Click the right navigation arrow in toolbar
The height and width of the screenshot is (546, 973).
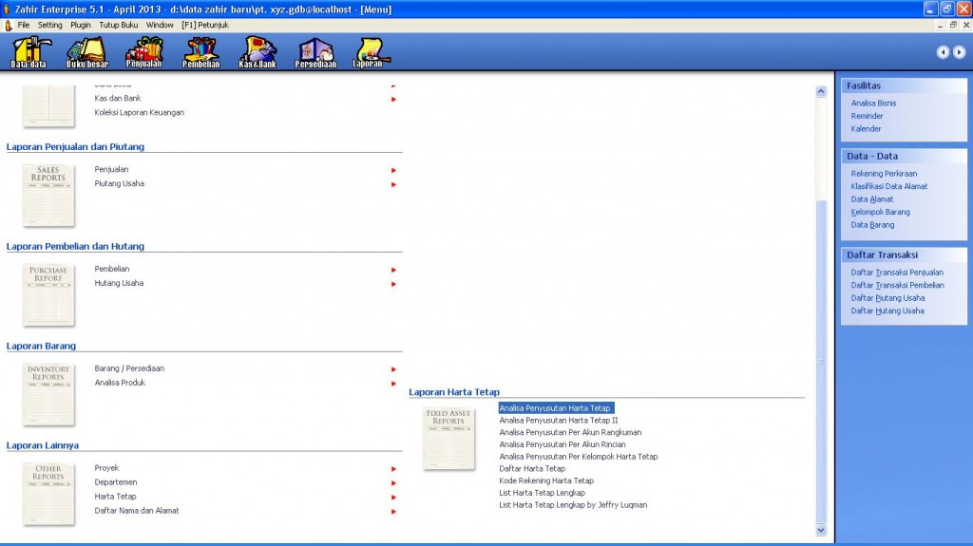click(959, 52)
